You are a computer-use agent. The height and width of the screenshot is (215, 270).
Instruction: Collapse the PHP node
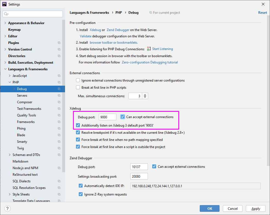pyautogui.click(x=10, y=82)
